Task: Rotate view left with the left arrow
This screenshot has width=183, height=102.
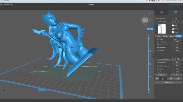Action: coord(140,20)
